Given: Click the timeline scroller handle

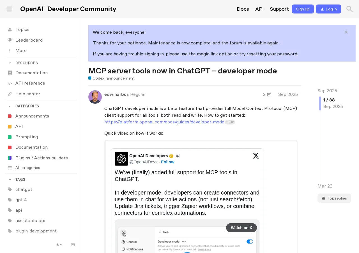Looking at the screenshot, I should click(x=320, y=103).
